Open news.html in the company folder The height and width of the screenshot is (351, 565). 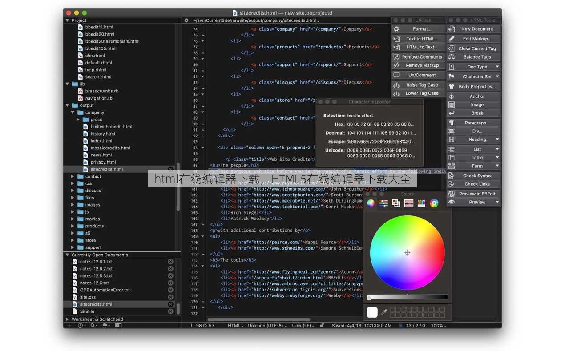pyautogui.click(x=101, y=155)
